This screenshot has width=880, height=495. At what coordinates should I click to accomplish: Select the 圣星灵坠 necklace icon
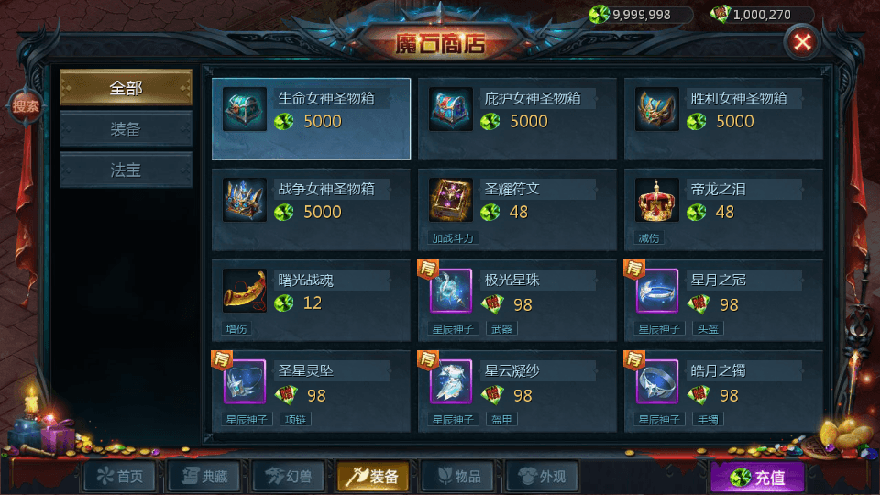(x=244, y=381)
